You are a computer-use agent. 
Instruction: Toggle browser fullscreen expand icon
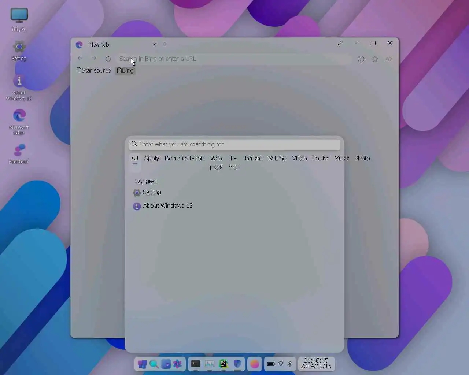pos(341,43)
